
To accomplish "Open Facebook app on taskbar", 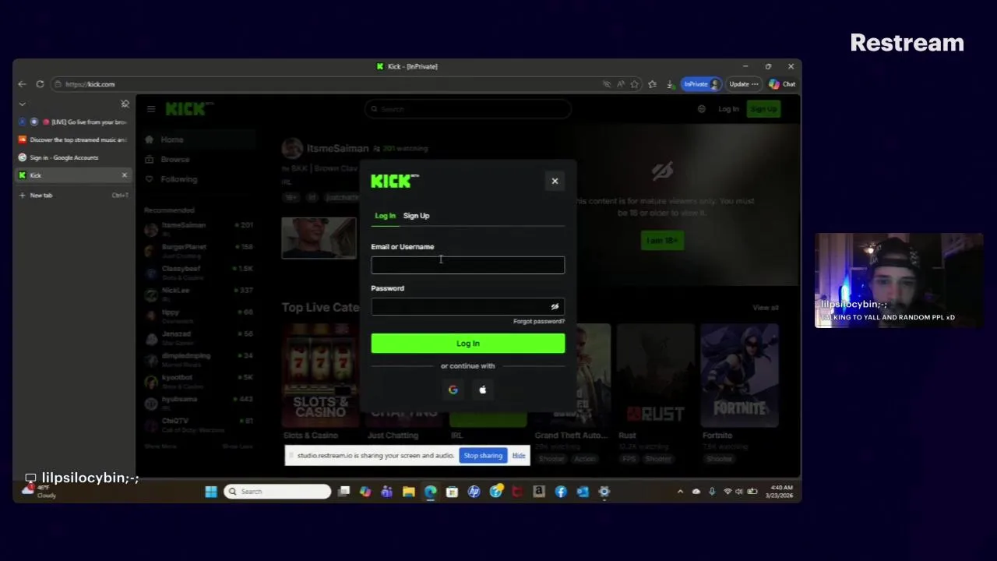I will tap(561, 492).
